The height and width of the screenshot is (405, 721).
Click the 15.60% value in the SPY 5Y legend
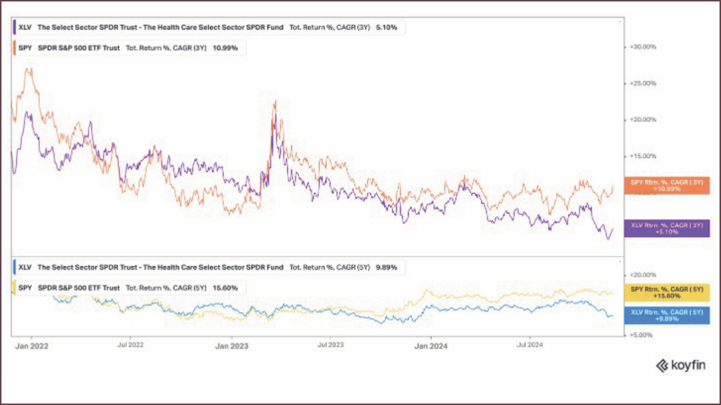tap(225, 288)
